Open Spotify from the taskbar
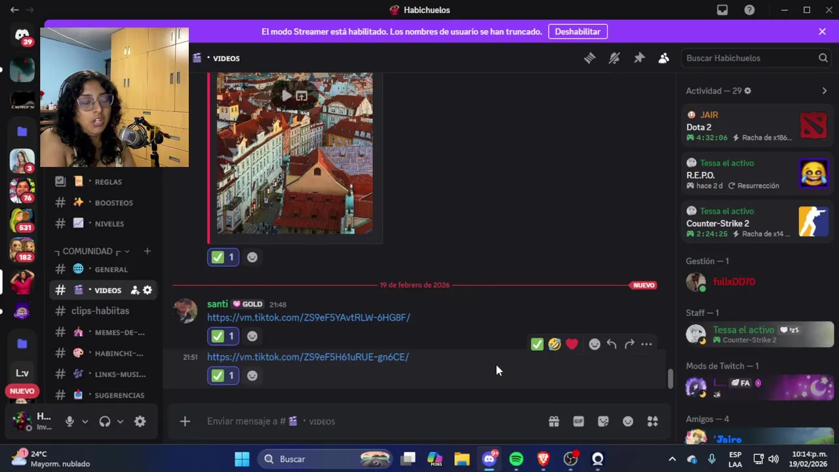Viewport: 839px width, 472px height. 517,459
